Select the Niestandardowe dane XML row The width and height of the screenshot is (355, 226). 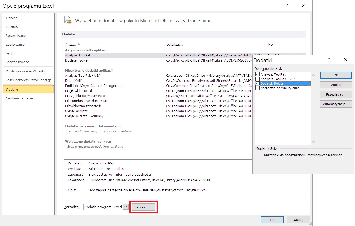(x=159, y=101)
